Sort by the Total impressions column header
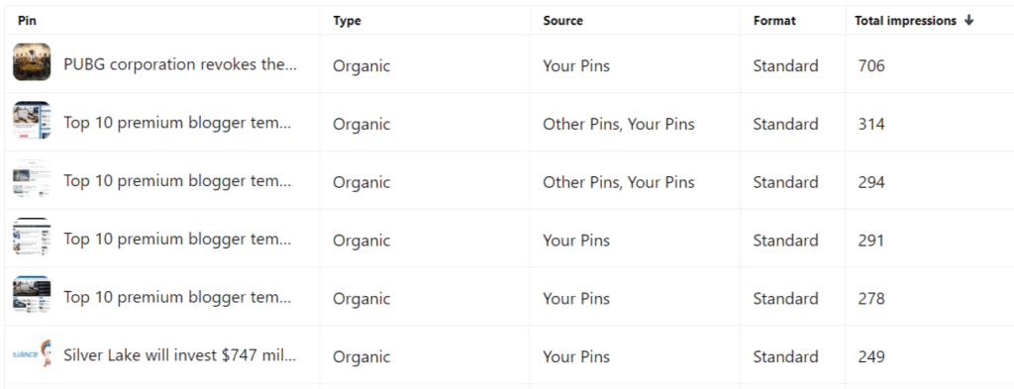Screen dimensions: 1014x389 [x=905, y=21]
